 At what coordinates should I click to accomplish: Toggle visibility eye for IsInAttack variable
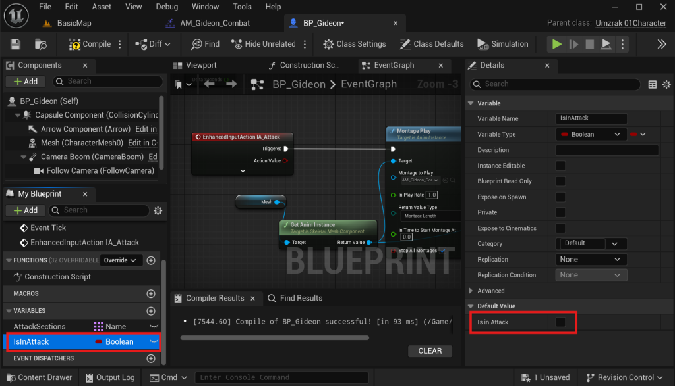click(154, 342)
